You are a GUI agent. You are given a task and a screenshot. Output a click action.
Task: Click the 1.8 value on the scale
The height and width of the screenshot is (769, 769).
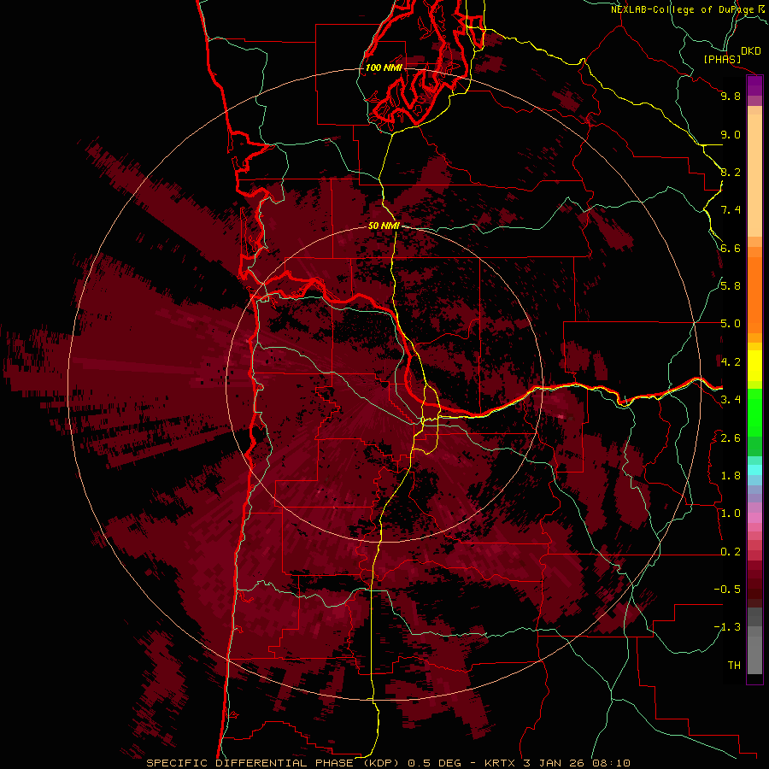pos(731,476)
